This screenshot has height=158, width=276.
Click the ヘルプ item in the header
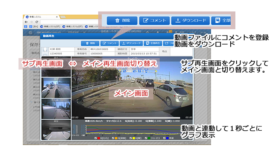pos(192,32)
